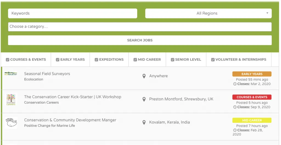Click the location pin next to Anywhere
Image resolution: width=281 pixels, height=145 pixels.
[x=144, y=76]
